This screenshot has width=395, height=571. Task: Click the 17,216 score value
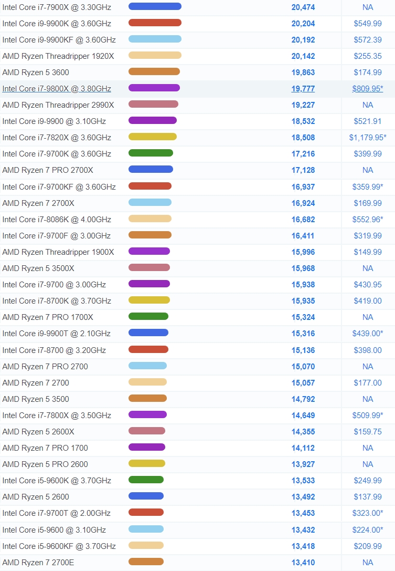303,154
